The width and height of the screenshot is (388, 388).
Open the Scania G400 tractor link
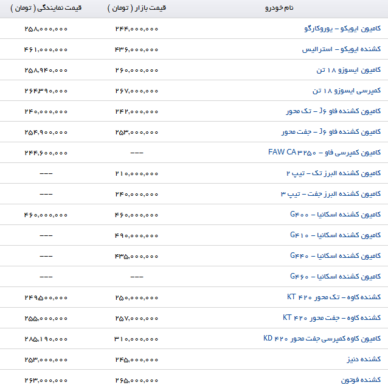pos(335,215)
